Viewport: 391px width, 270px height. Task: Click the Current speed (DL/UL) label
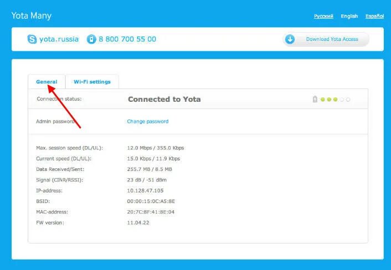click(64, 159)
